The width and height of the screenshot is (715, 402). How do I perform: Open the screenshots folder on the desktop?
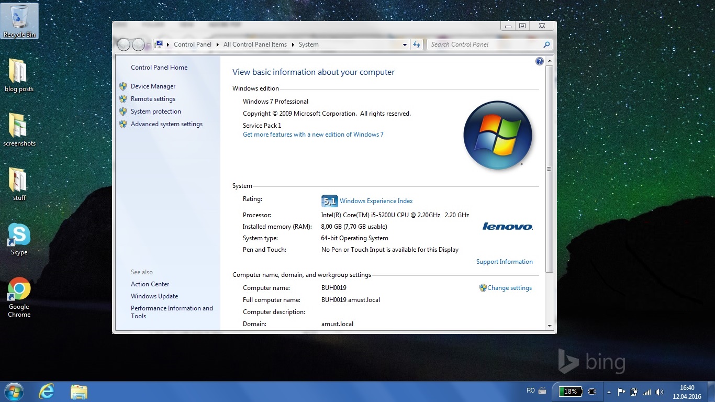pos(19,130)
